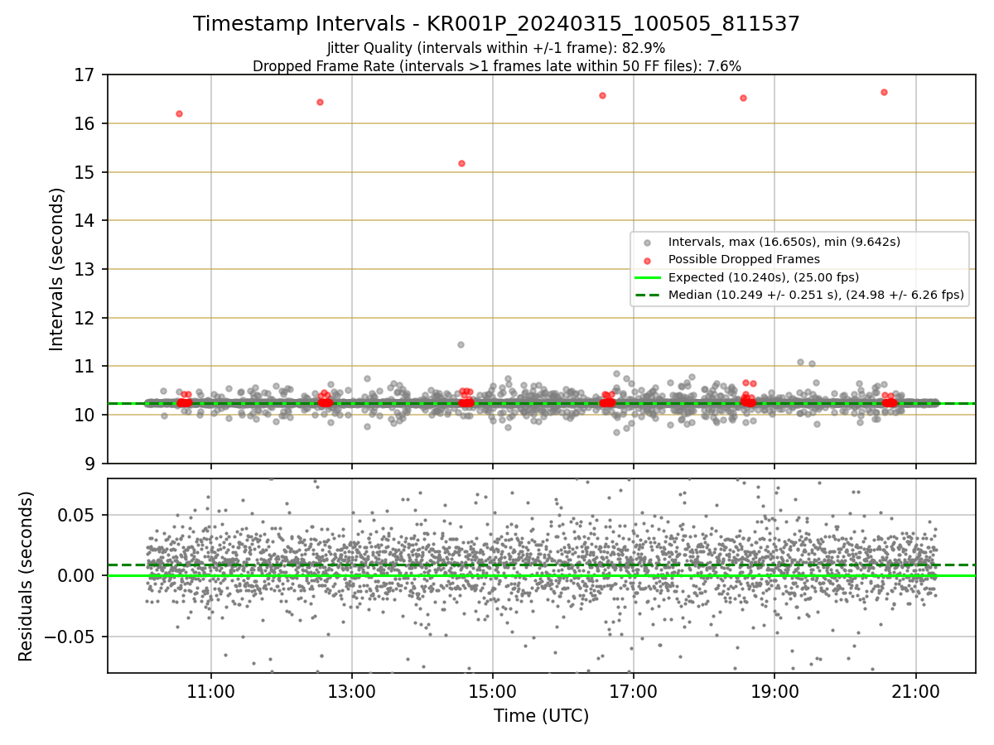994x745 pixels.
Task: Select legend text 'Expected (10.240s), (25.00 fps)'
Action: [763, 276]
